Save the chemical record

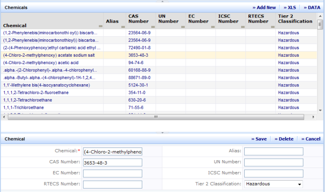[259, 139]
